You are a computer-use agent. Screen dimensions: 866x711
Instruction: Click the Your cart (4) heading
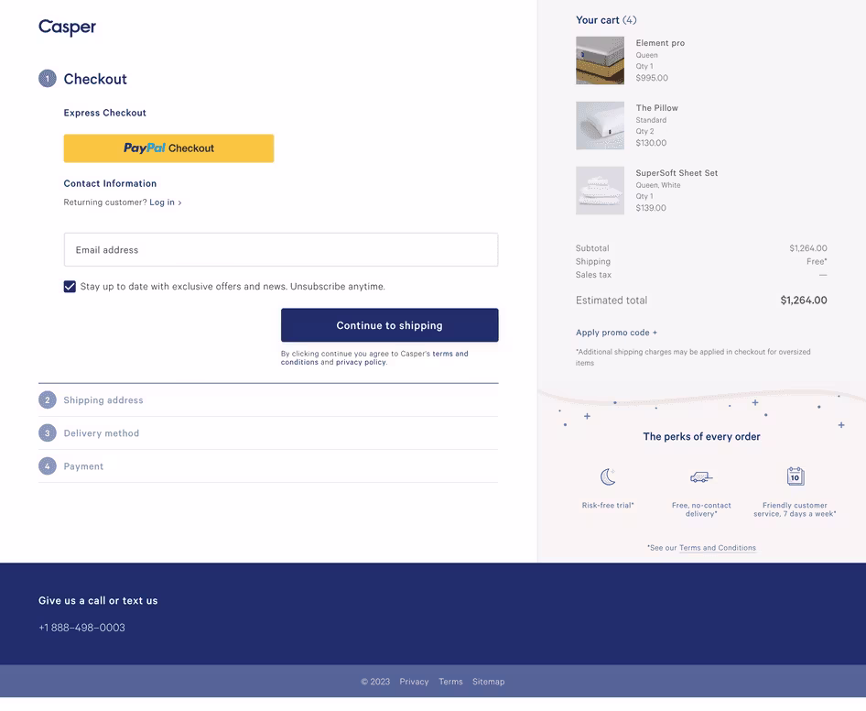point(606,20)
